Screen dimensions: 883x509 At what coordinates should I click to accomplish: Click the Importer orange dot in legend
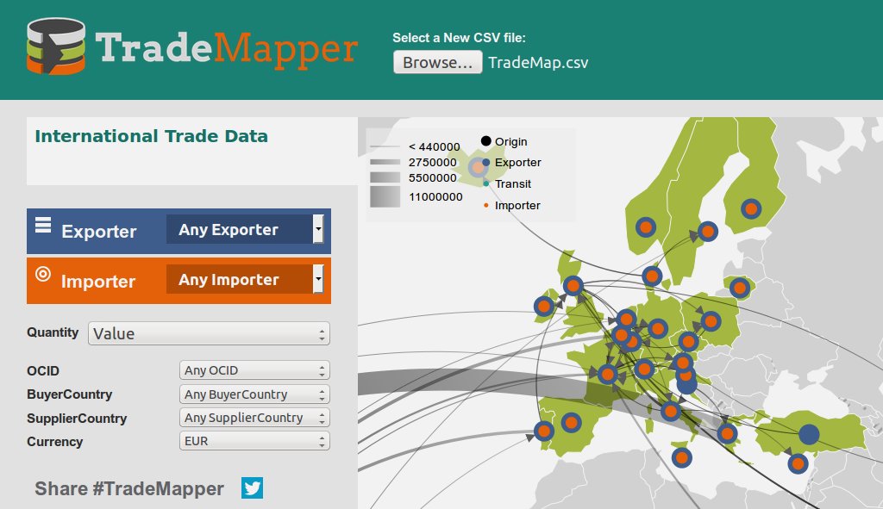[x=486, y=205]
